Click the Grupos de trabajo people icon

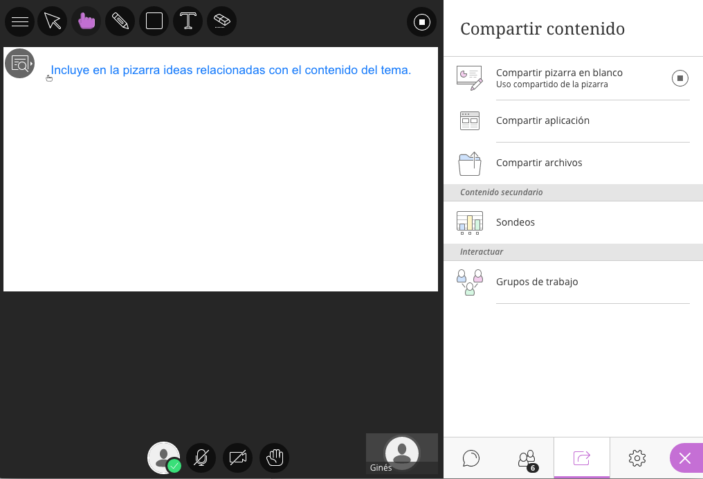(x=469, y=282)
